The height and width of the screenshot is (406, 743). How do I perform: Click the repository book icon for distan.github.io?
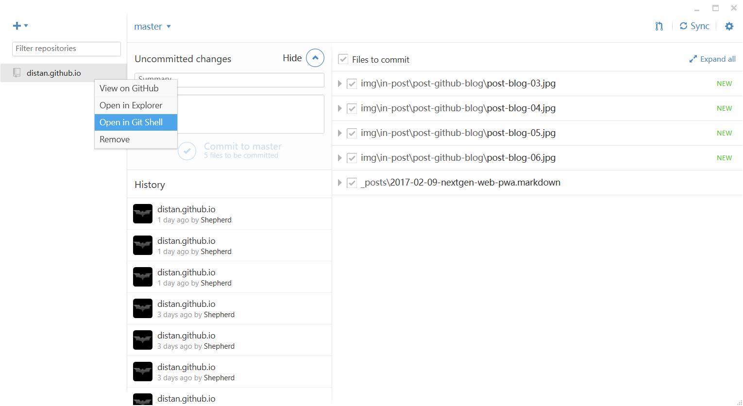pos(17,73)
